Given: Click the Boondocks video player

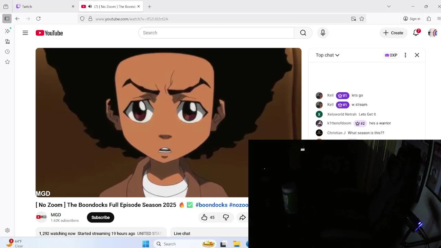Looking at the screenshot, I should (x=168, y=122).
